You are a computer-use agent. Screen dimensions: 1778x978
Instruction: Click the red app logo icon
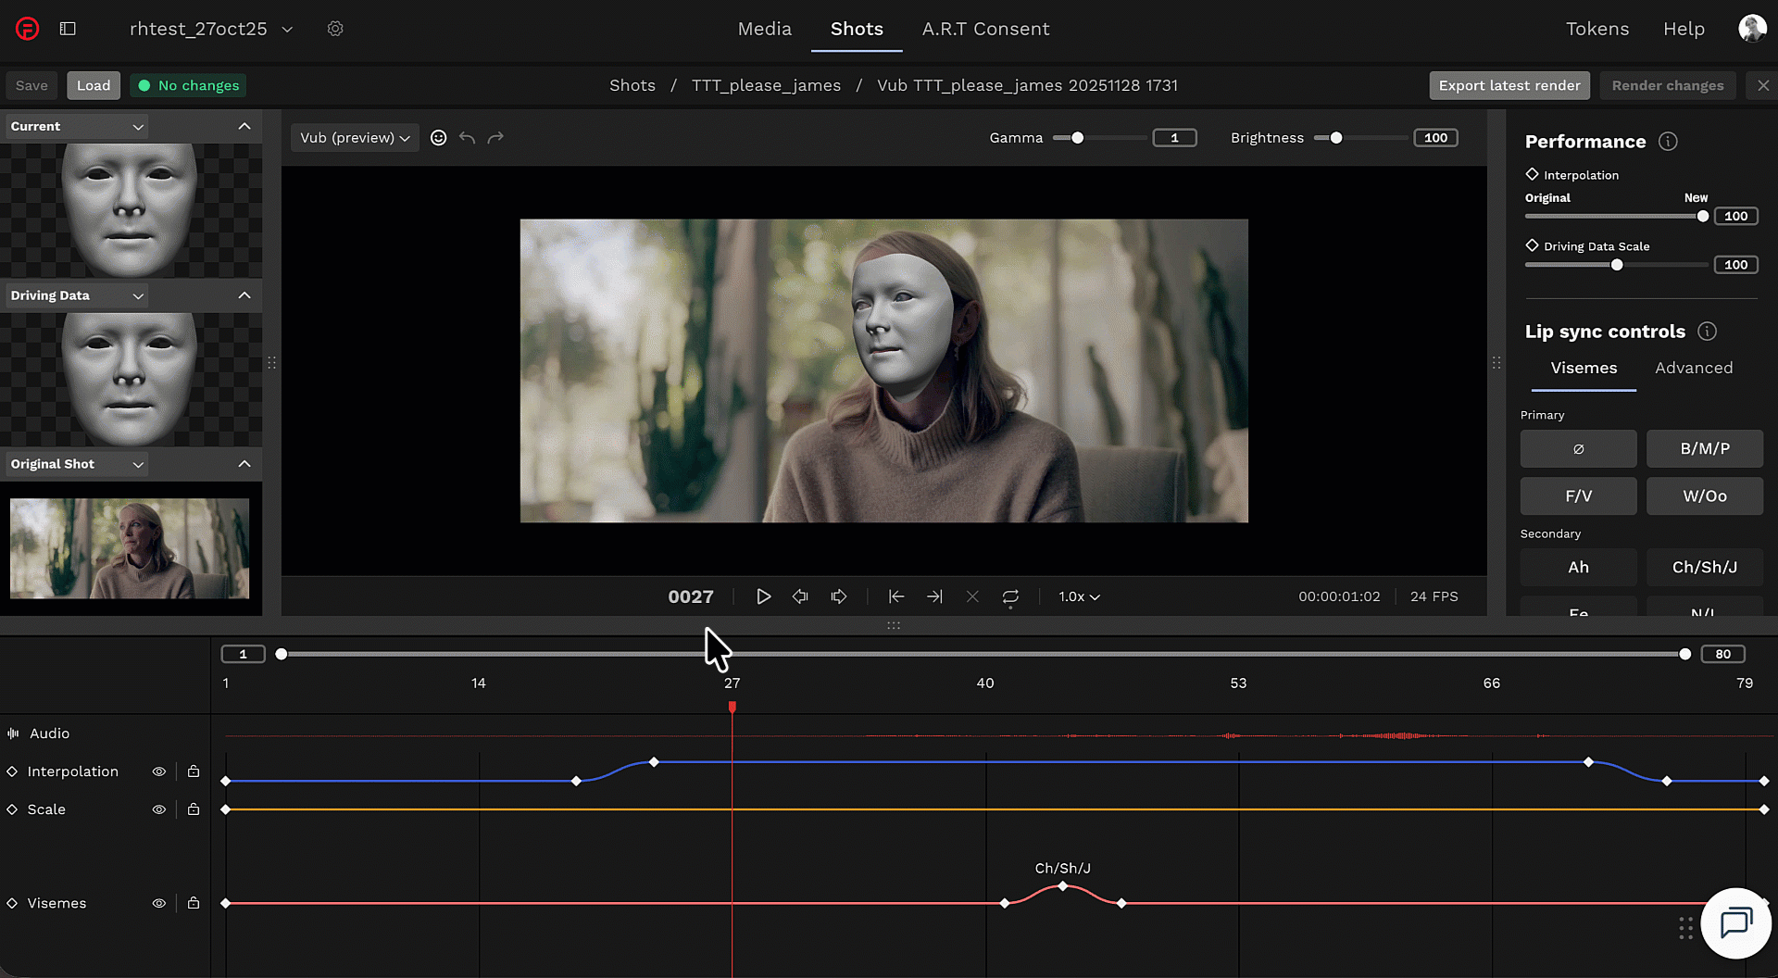(x=28, y=29)
